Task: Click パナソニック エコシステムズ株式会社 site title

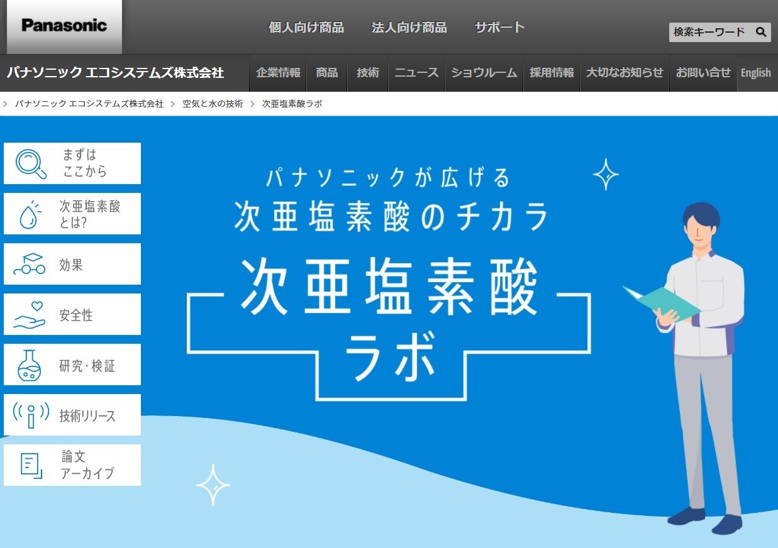Action: coord(116,73)
